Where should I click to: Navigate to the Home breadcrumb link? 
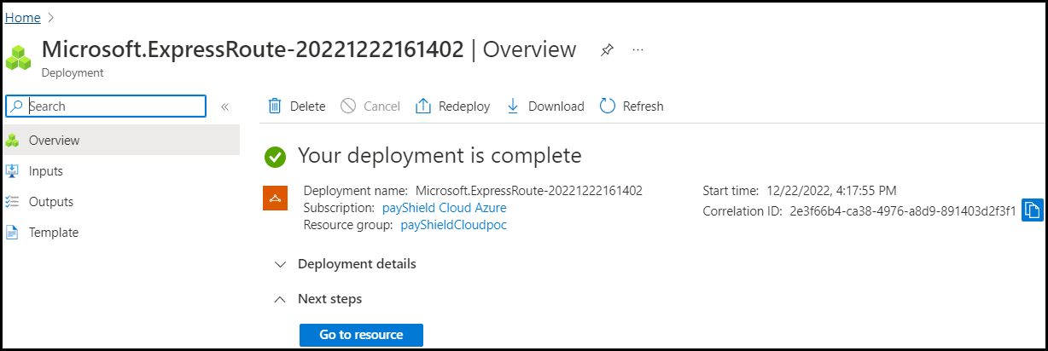click(x=22, y=17)
